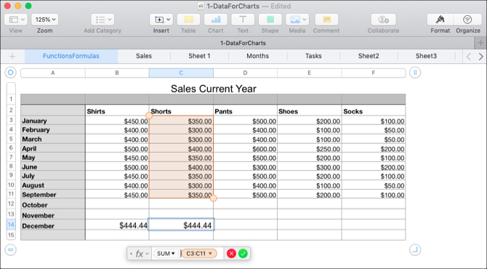Click the Collaborate icon
487x269 pixels.
click(x=383, y=20)
